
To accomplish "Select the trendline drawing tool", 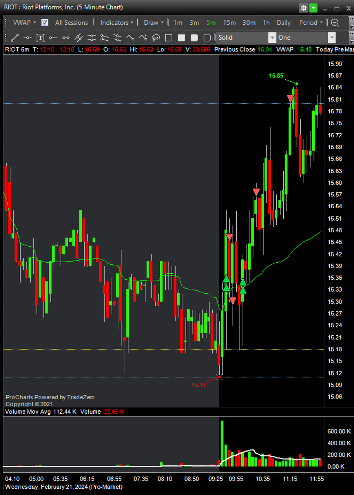I will (x=15, y=38).
